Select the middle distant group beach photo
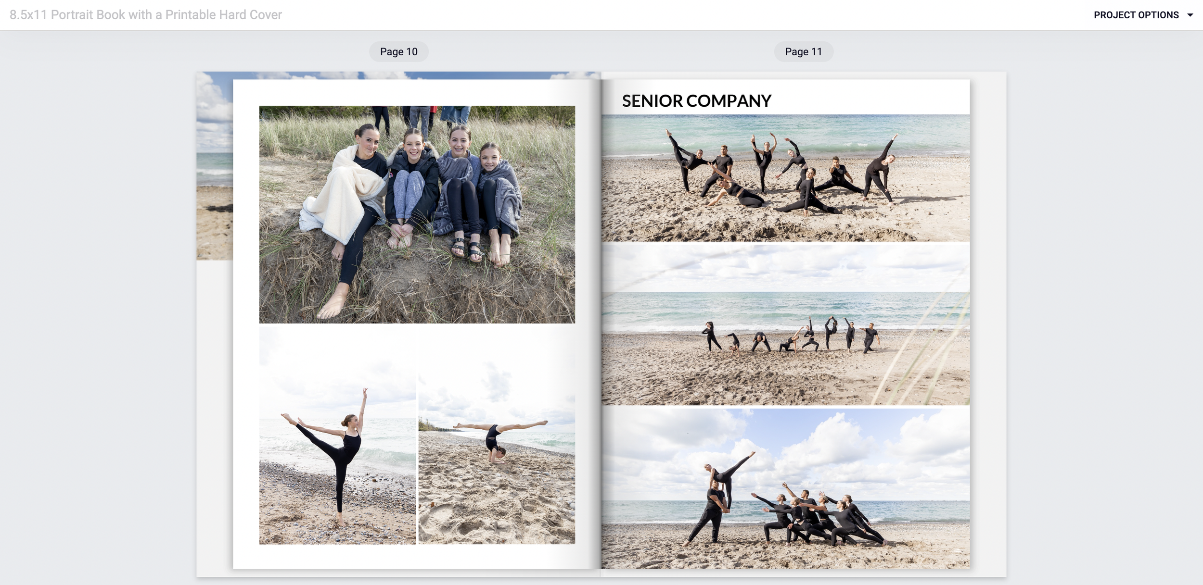The width and height of the screenshot is (1203, 585). (x=785, y=324)
